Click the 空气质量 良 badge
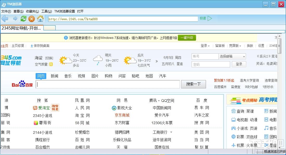 point(51,64)
